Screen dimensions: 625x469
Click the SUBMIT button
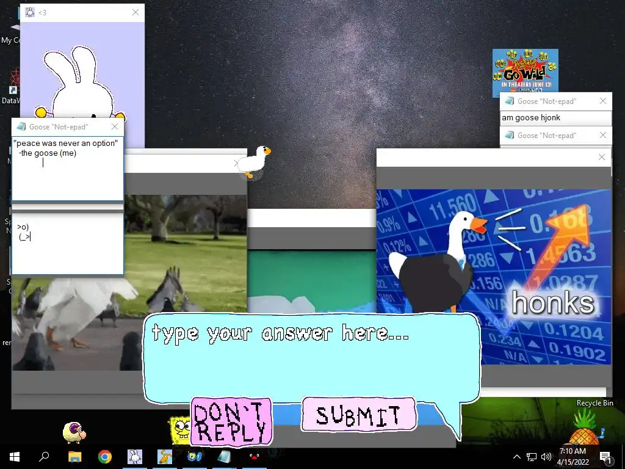[x=359, y=414]
